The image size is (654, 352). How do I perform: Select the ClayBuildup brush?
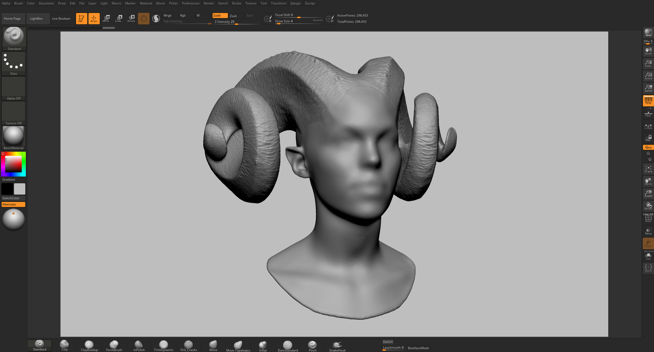[x=89, y=345]
